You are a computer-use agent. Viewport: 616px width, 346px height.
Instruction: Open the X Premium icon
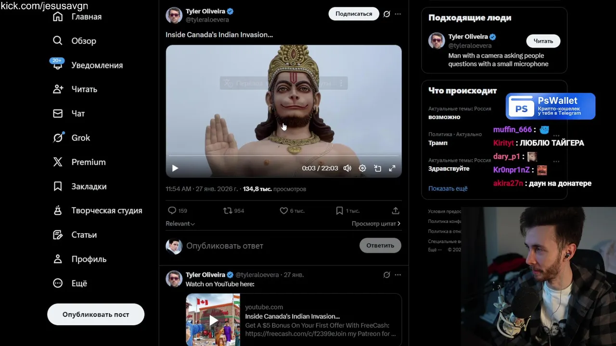tap(58, 162)
